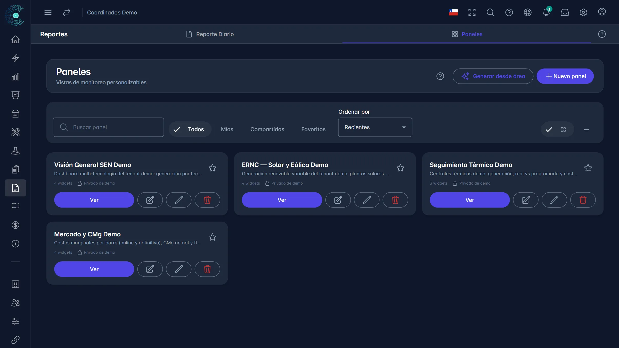Switch to list view layout

point(587,129)
